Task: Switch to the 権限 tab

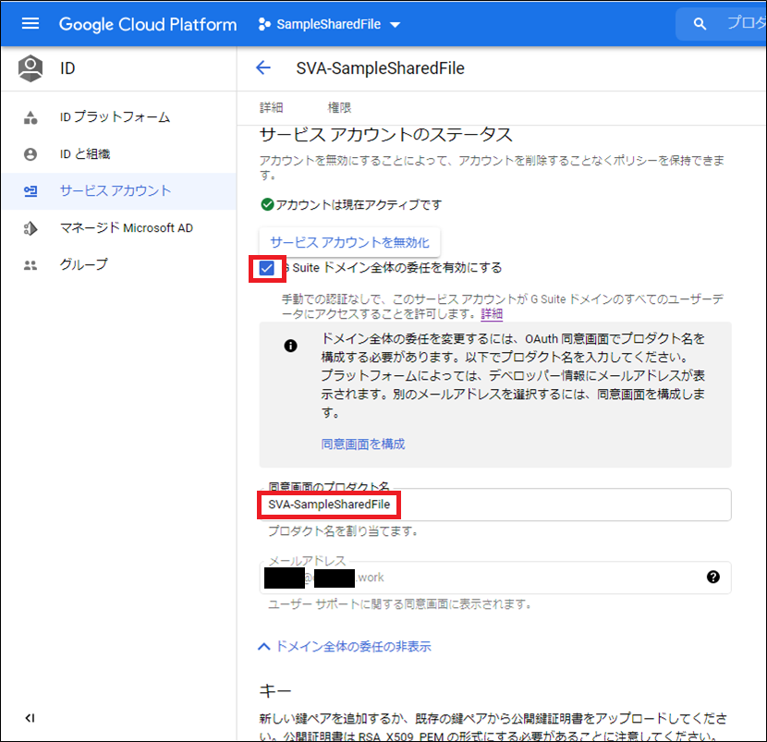Action: pos(339,107)
